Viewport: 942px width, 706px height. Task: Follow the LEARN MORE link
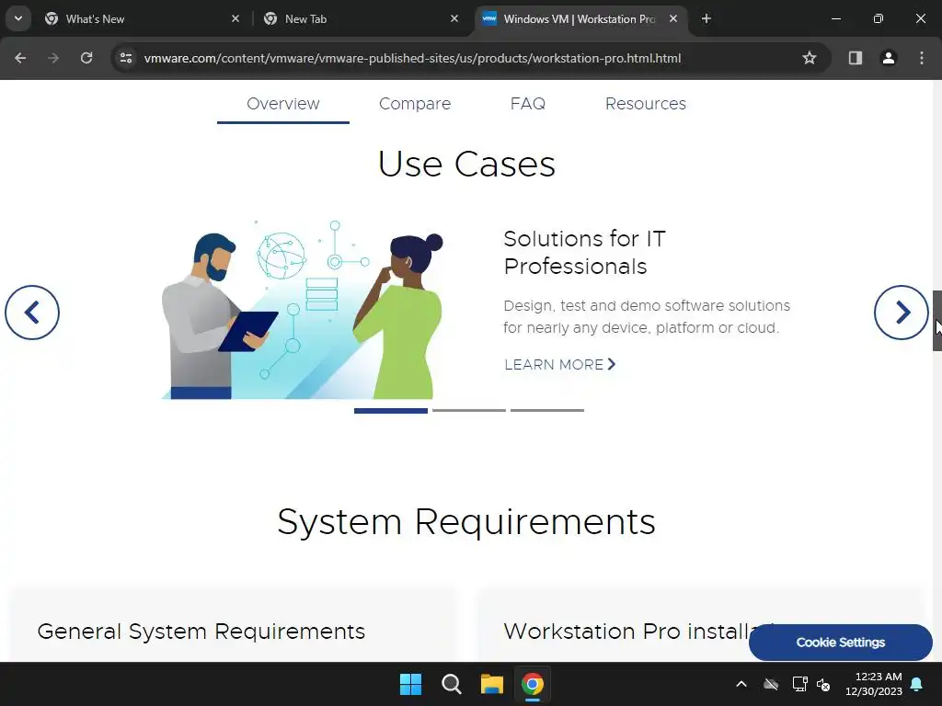560,364
